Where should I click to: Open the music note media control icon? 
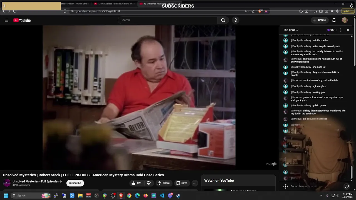pyautogui.click(x=315, y=11)
